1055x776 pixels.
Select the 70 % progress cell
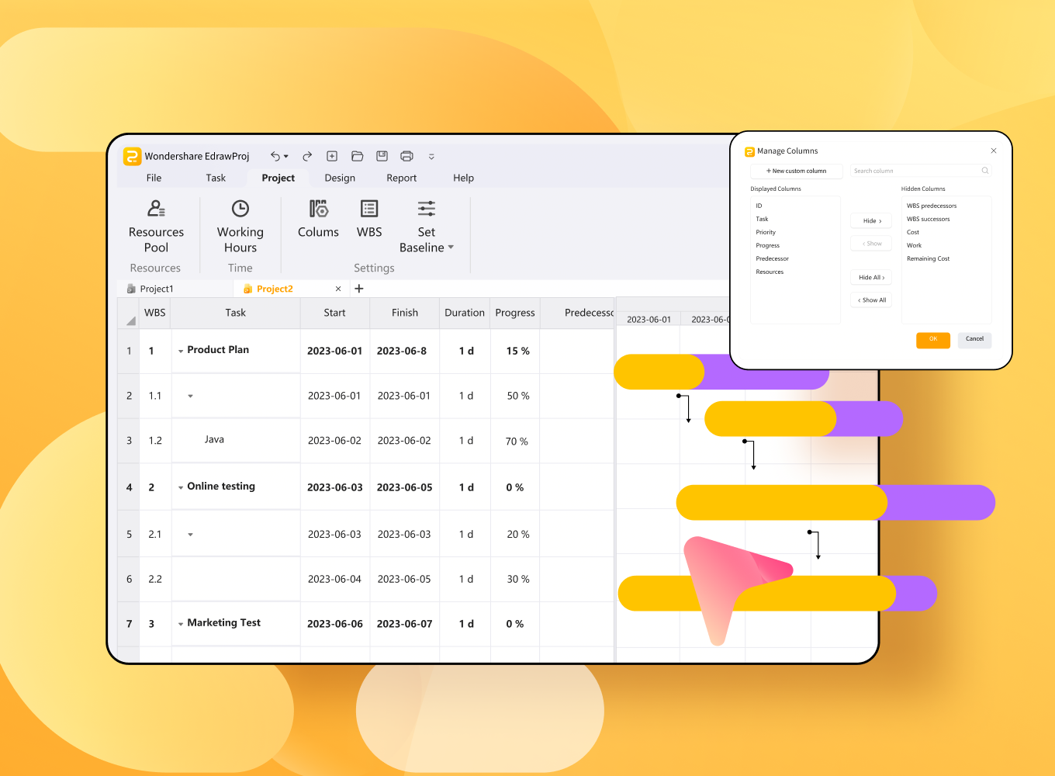[516, 442]
